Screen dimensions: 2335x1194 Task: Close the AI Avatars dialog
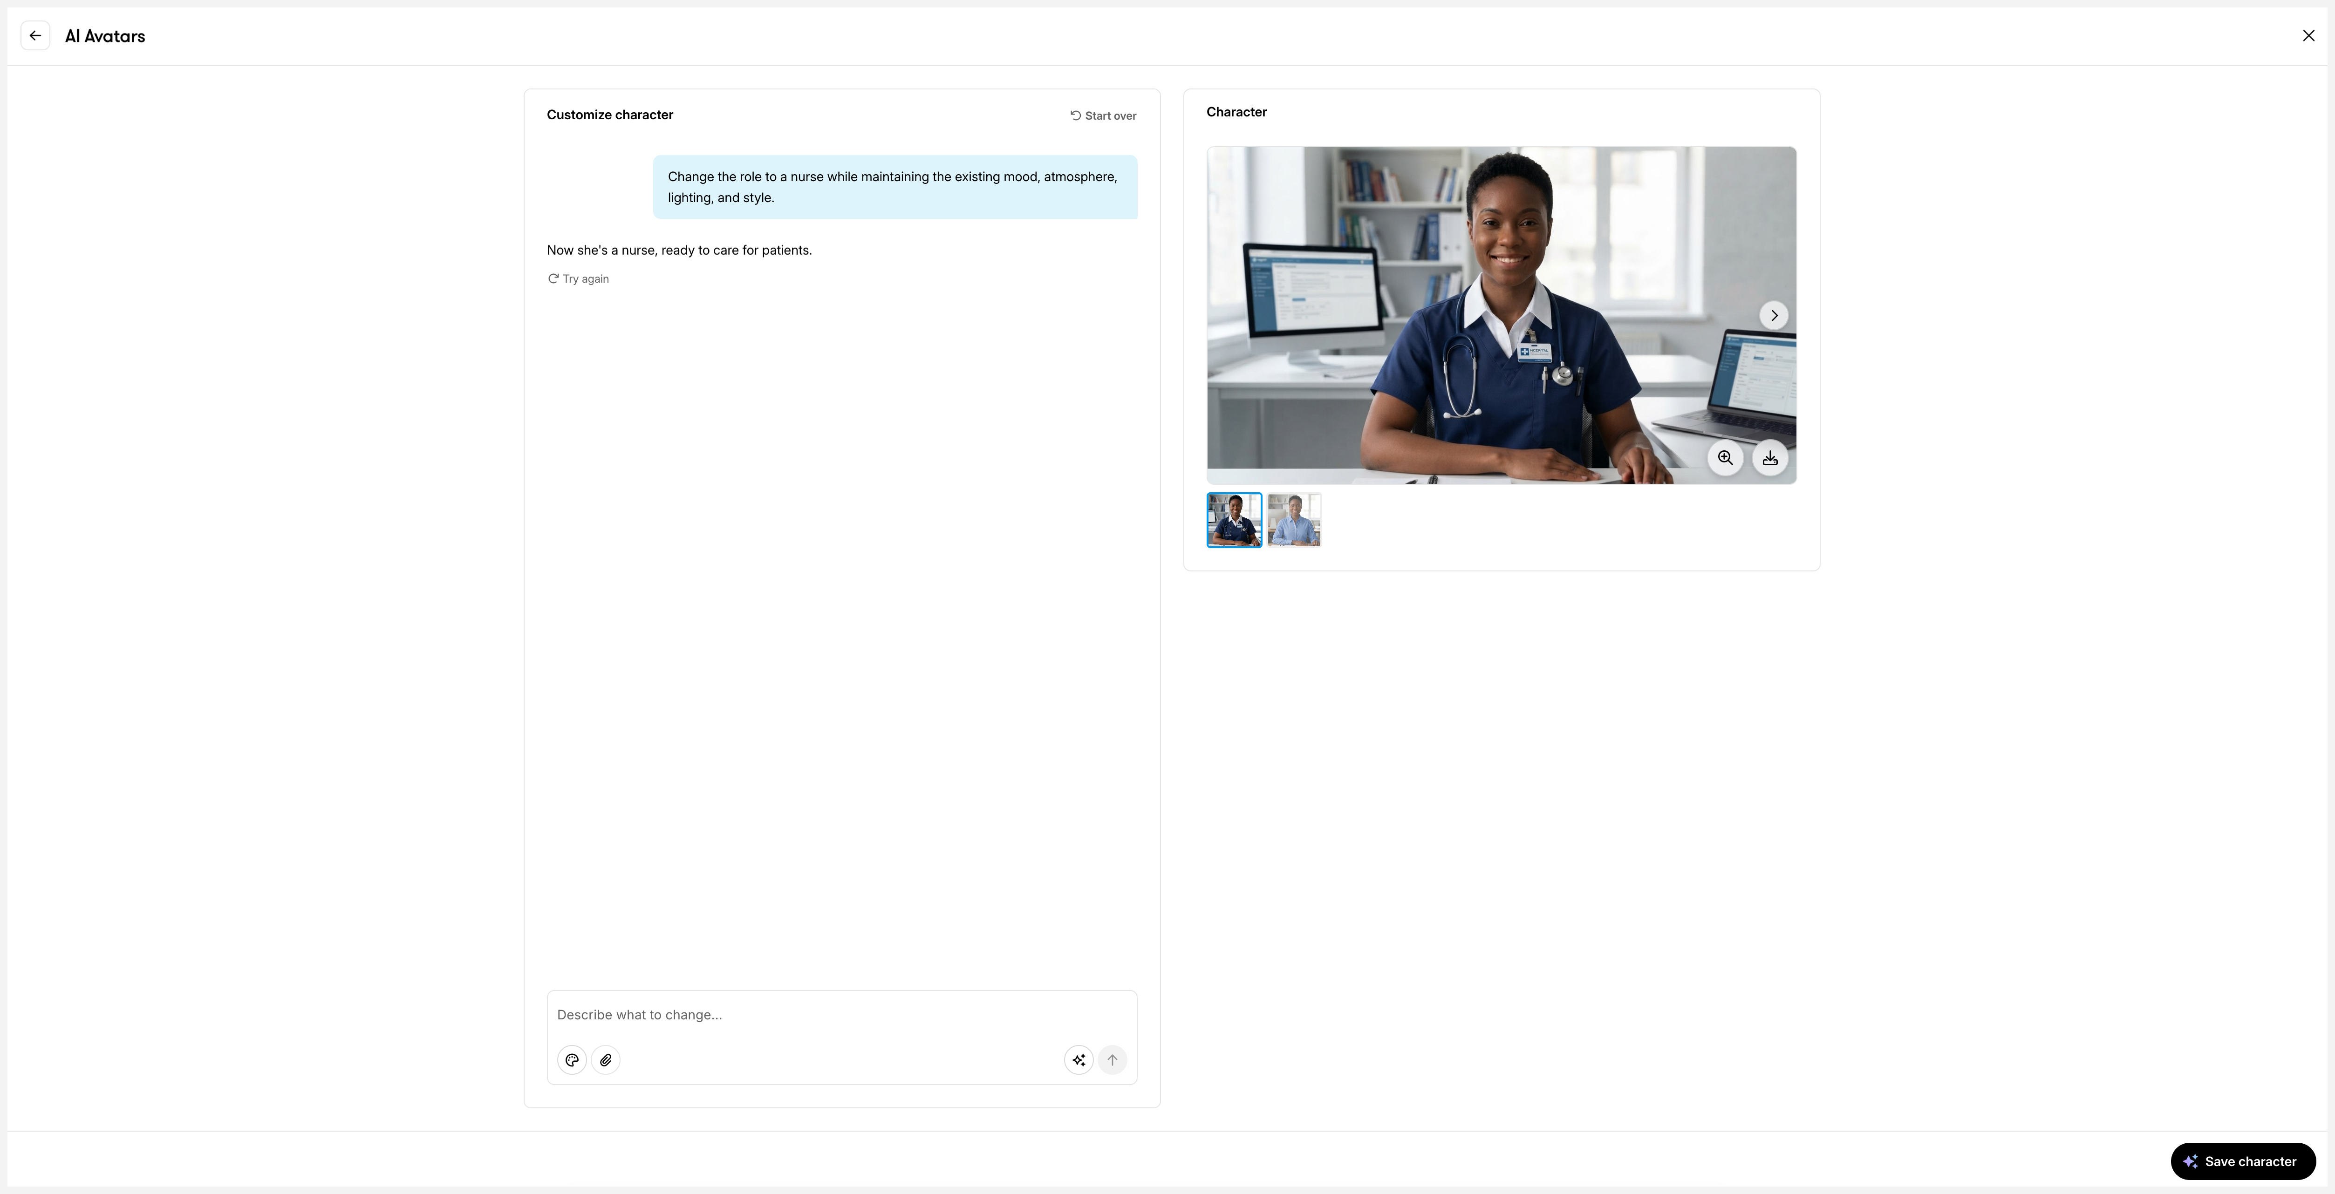click(2308, 36)
